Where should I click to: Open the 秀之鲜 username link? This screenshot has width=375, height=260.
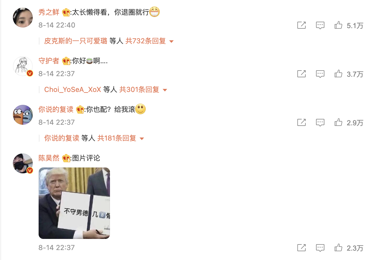click(49, 12)
